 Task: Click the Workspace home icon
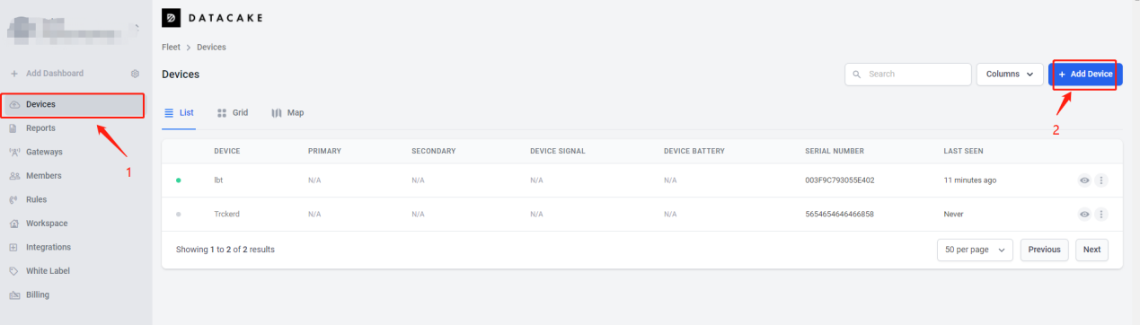[14, 224]
